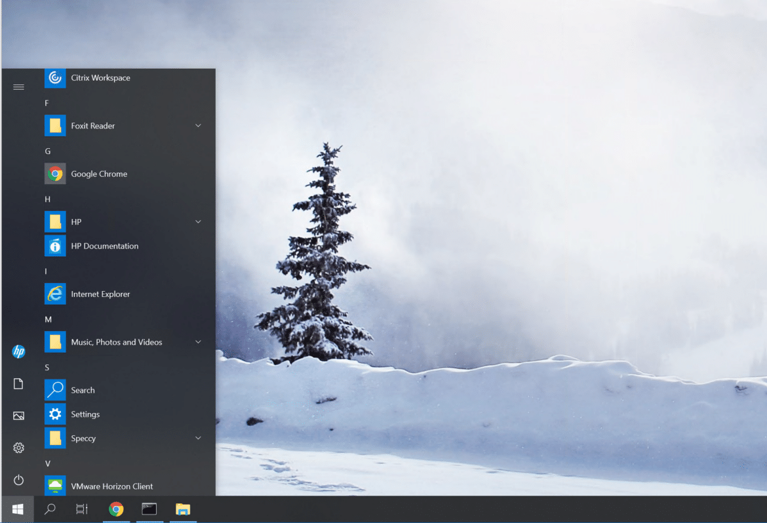This screenshot has height=523, width=767.
Task: Switch to Chrome on the taskbar
Action: [117, 509]
